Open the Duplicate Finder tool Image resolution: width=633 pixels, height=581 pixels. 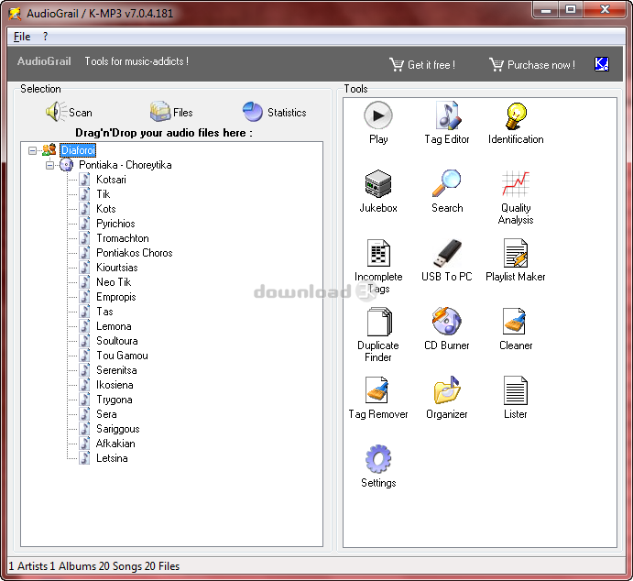click(x=378, y=334)
